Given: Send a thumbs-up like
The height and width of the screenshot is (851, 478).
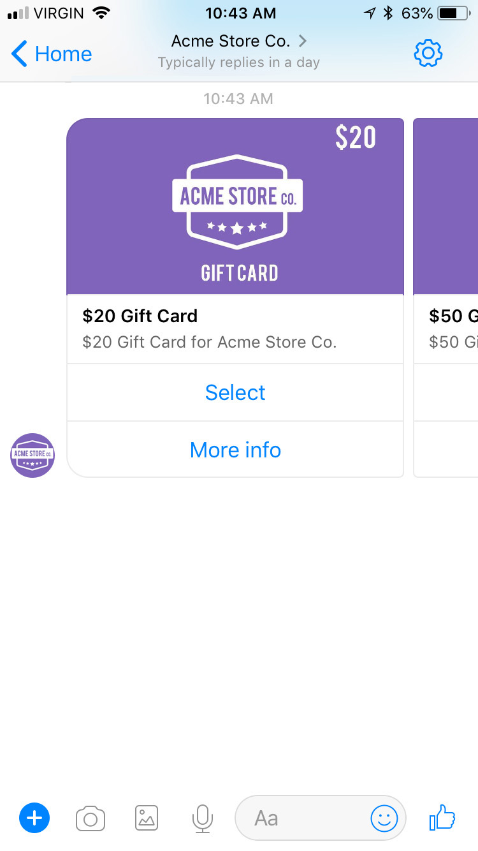Looking at the screenshot, I should [x=442, y=817].
